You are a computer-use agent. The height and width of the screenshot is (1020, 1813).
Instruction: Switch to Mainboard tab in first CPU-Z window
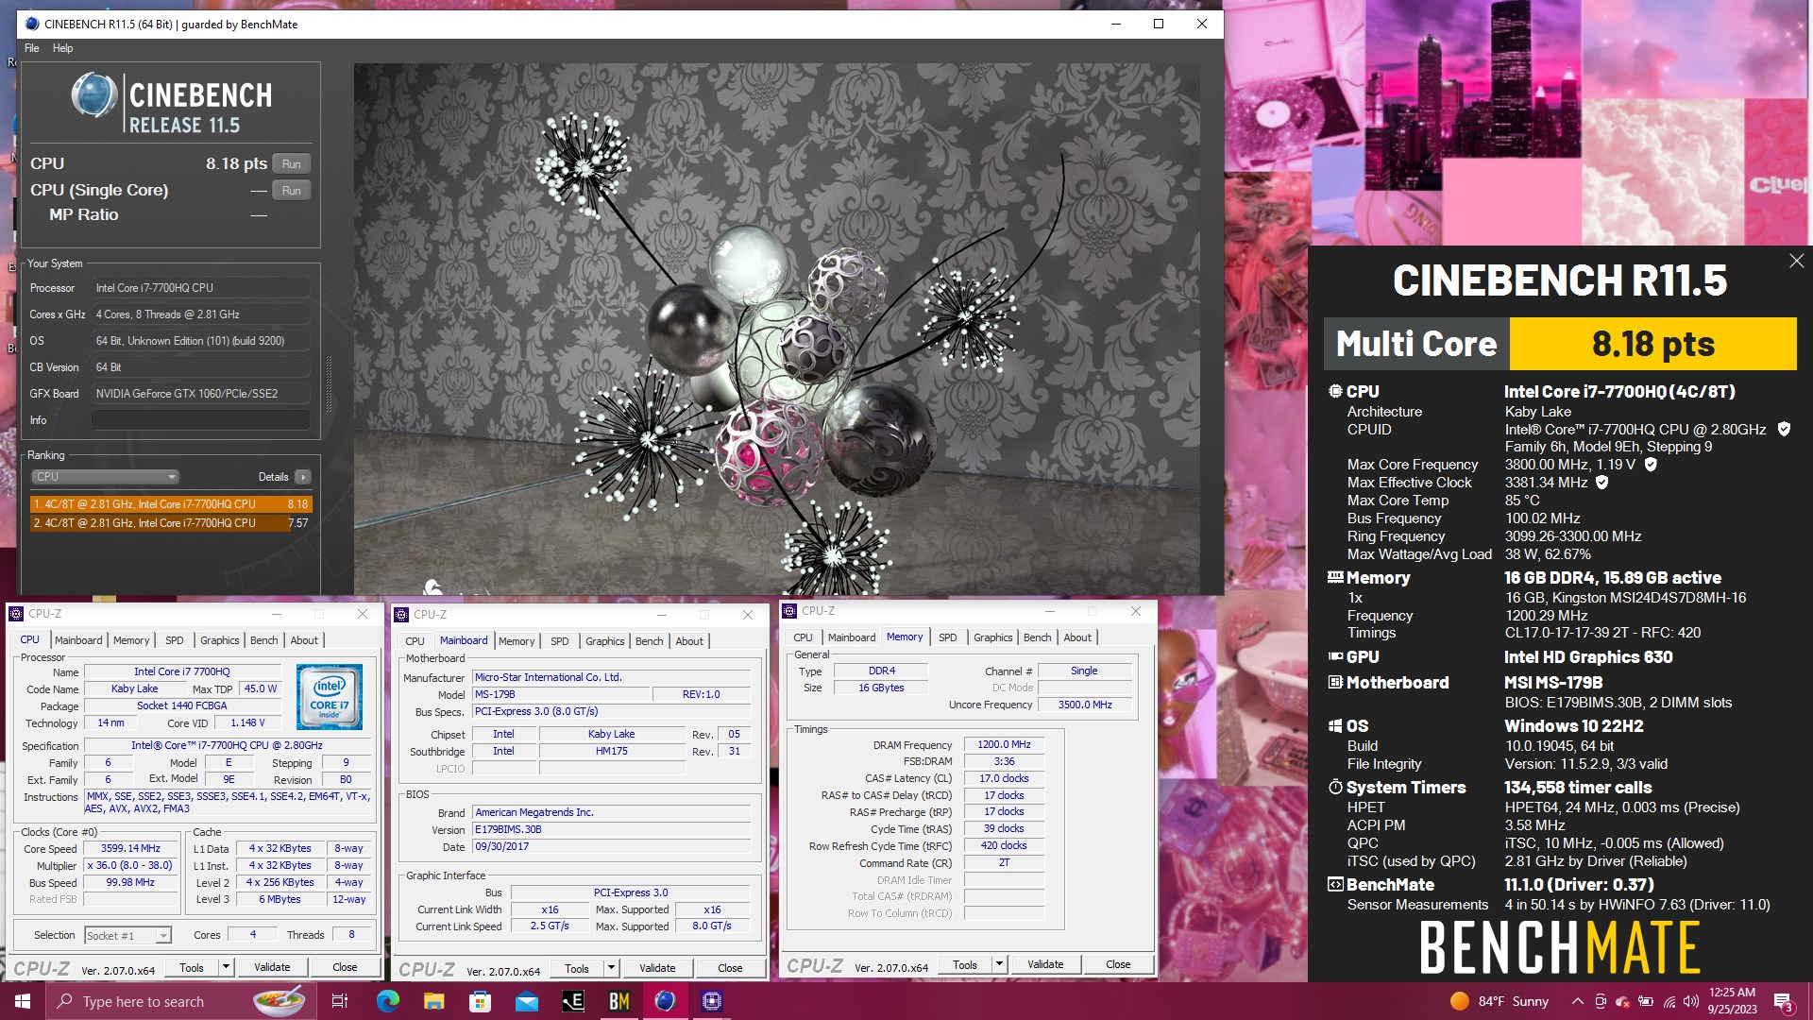78,640
